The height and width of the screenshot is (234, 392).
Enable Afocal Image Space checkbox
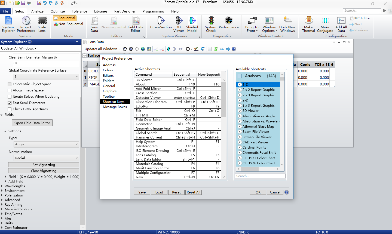tap(10, 90)
